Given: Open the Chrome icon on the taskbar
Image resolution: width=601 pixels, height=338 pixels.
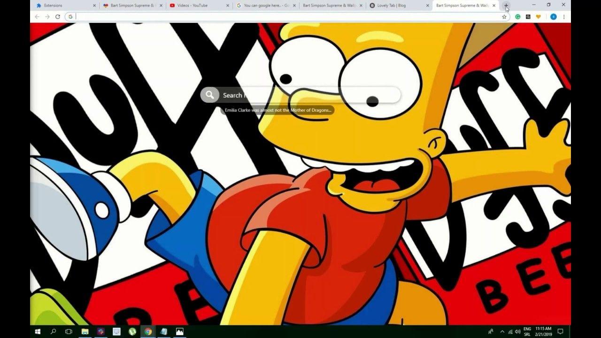Looking at the screenshot, I should [148, 331].
